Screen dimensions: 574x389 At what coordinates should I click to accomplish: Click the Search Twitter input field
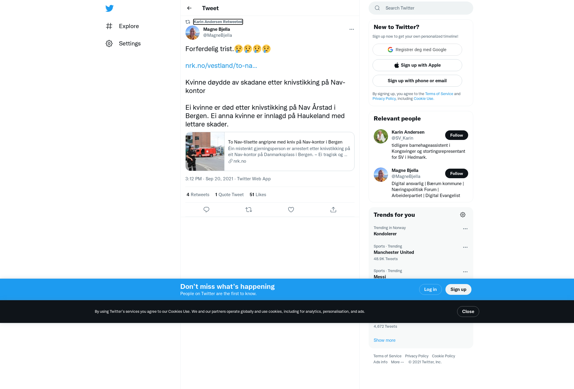pyautogui.click(x=421, y=8)
